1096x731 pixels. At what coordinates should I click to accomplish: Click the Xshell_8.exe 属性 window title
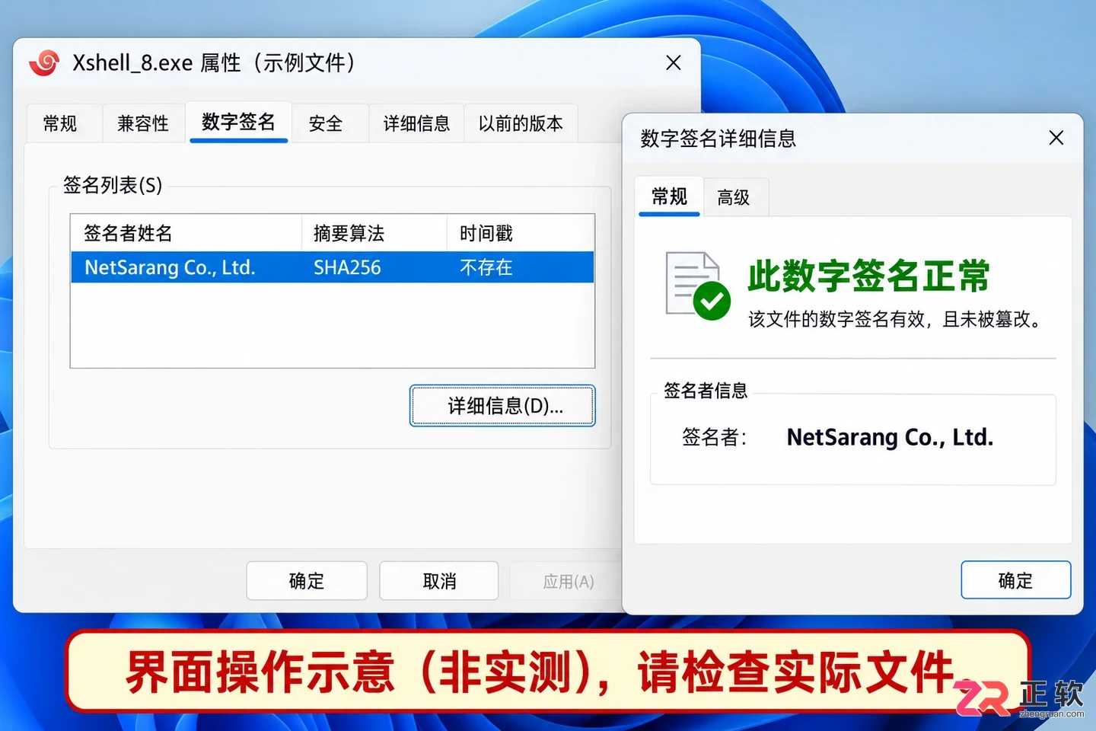(x=214, y=62)
